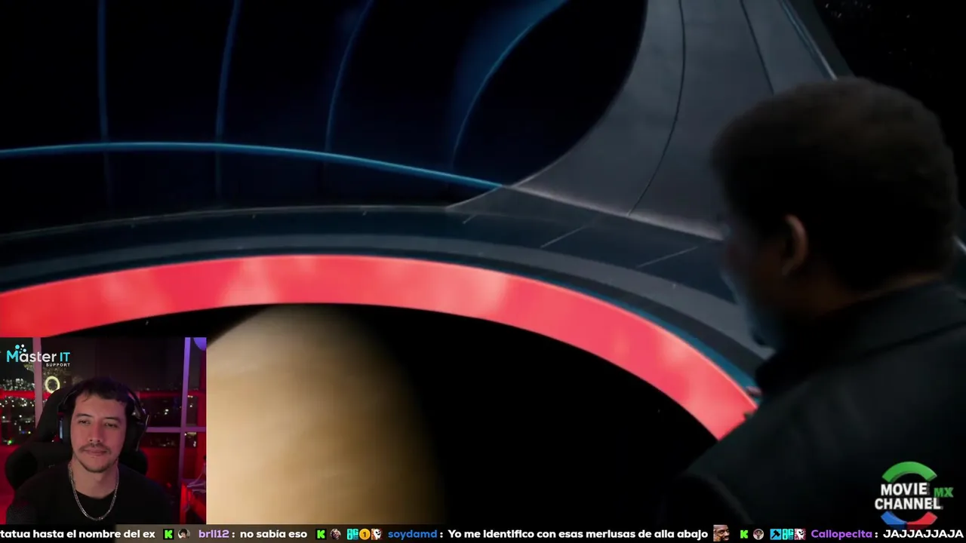Open chat user soydamd's name
Screen dimensions: 966x543
(x=412, y=534)
